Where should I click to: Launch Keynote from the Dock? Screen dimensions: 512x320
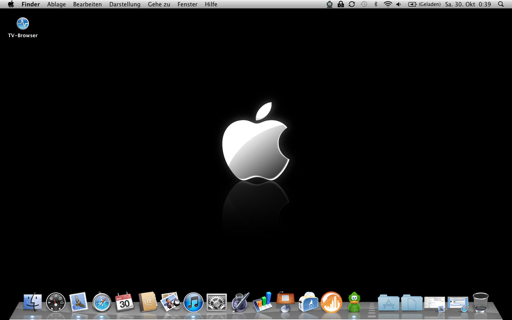(x=286, y=302)
